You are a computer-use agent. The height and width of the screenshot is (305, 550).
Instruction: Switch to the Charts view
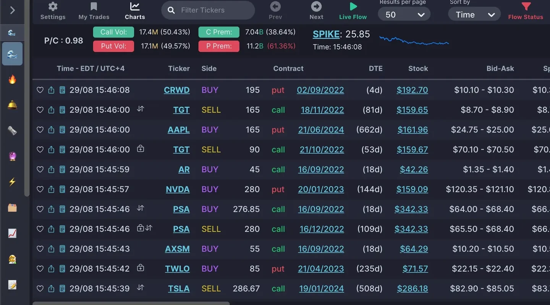pyautogui.click(x=135, y=11)
